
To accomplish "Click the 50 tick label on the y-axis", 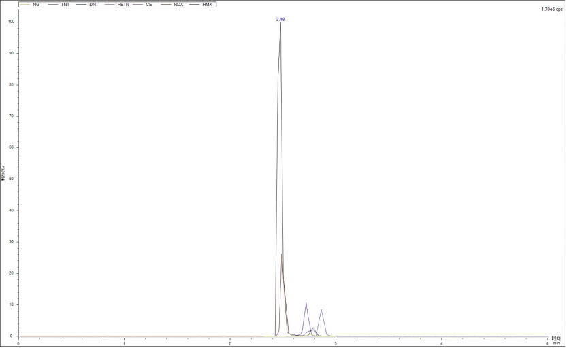I will pyautogui.click(x=12, y=179).
